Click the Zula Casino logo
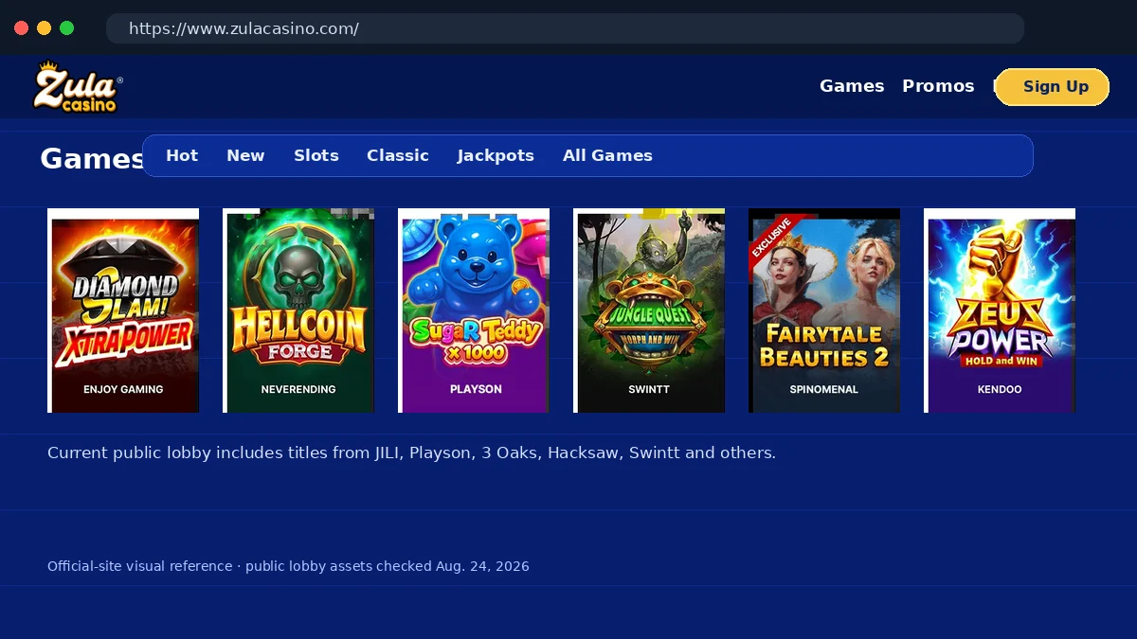Screen dimensions: 1137x639 click(x=79, y=86)
